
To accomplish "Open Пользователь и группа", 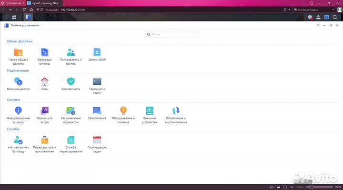I will (71, 56).
